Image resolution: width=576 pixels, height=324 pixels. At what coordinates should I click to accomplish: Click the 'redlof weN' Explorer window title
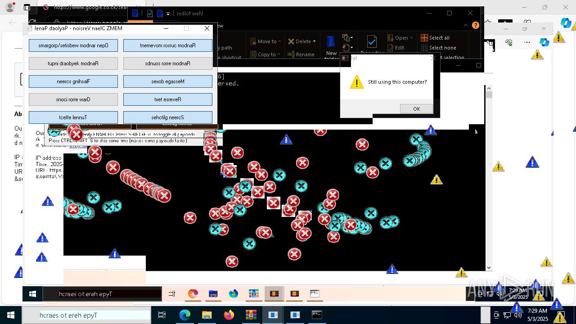tap(189, 13)
